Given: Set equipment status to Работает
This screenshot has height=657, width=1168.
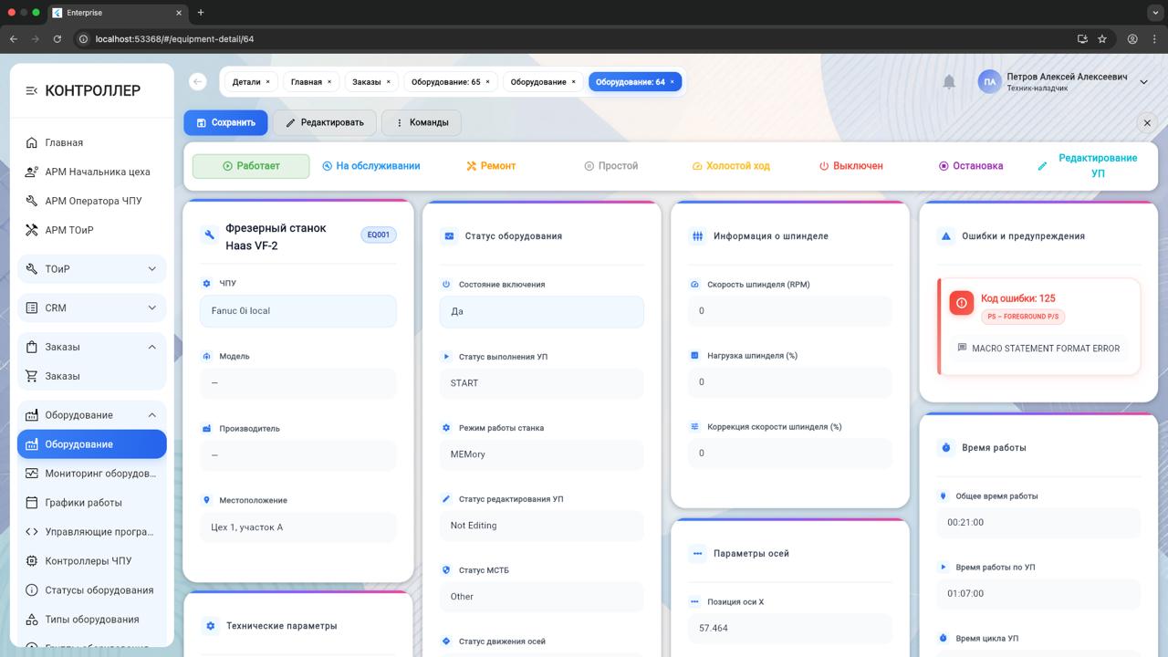Looking at the screenshot, I should [251, 166].
